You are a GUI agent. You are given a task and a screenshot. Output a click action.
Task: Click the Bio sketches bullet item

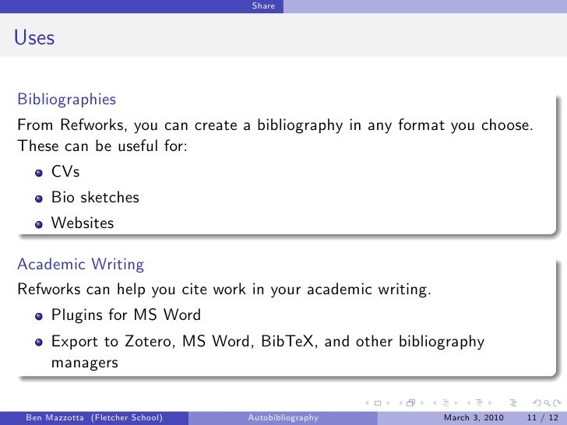(95, 198)
